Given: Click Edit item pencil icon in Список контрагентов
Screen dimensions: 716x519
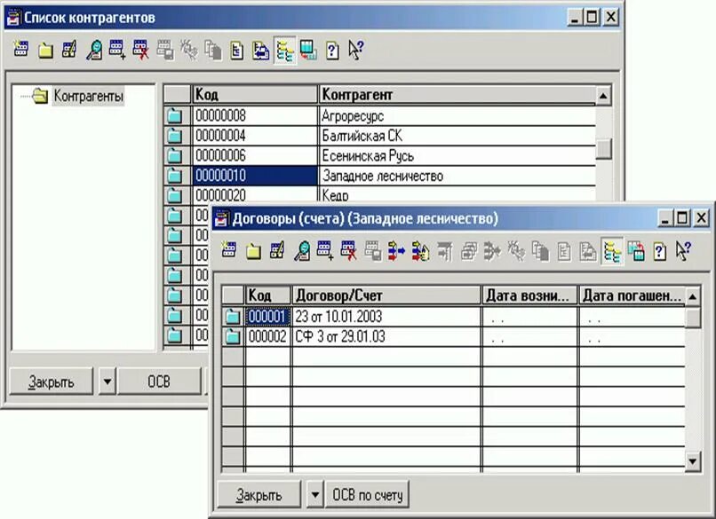Looking at the screenshot, I should pos(69,50).
